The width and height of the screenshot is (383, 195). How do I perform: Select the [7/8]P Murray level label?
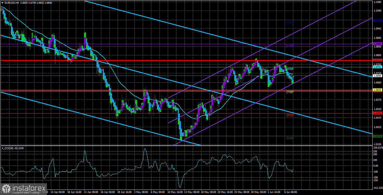point(290,92)
